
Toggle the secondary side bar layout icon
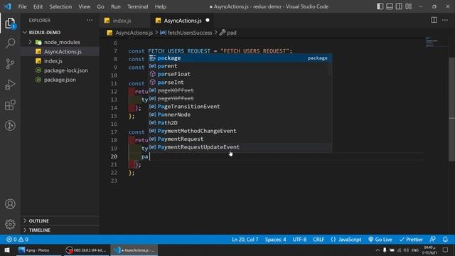[399, 6]
